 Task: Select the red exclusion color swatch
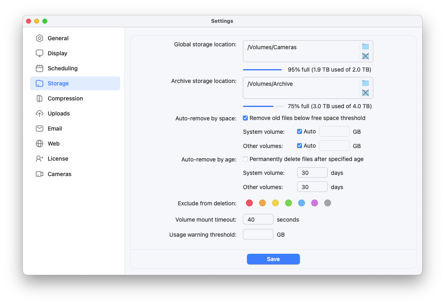pyautogui.click(x=249, y=203)
